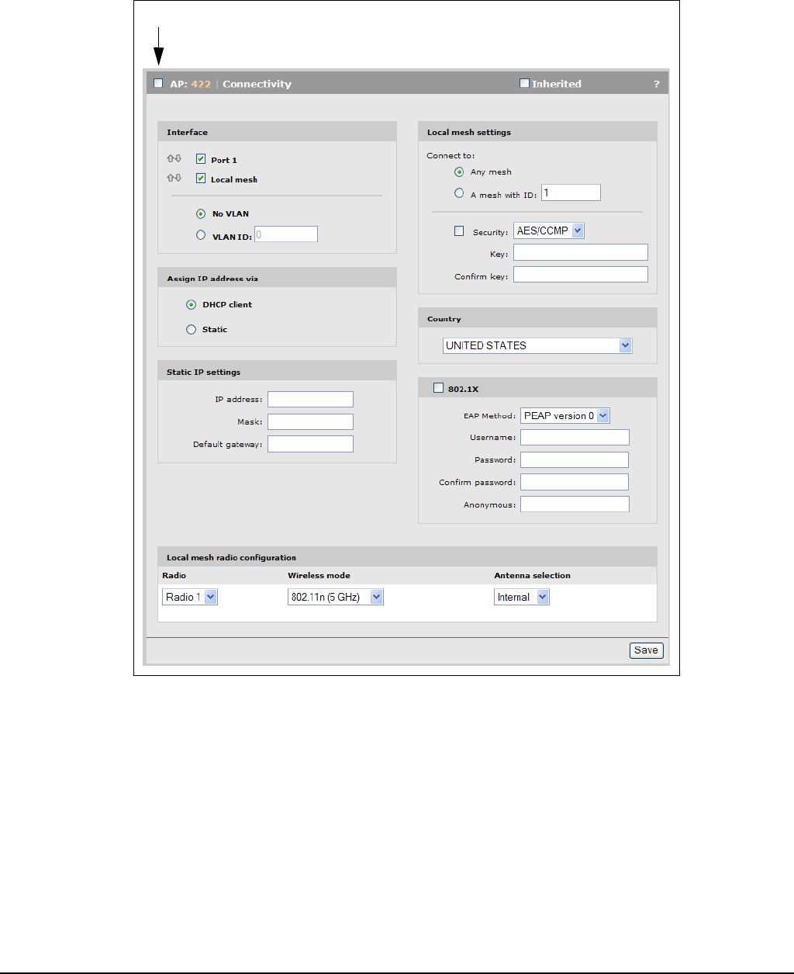Viewport: 794px width, 974px height.
Task: Click the Assign IP address via heading
Action: pos(212,279)
